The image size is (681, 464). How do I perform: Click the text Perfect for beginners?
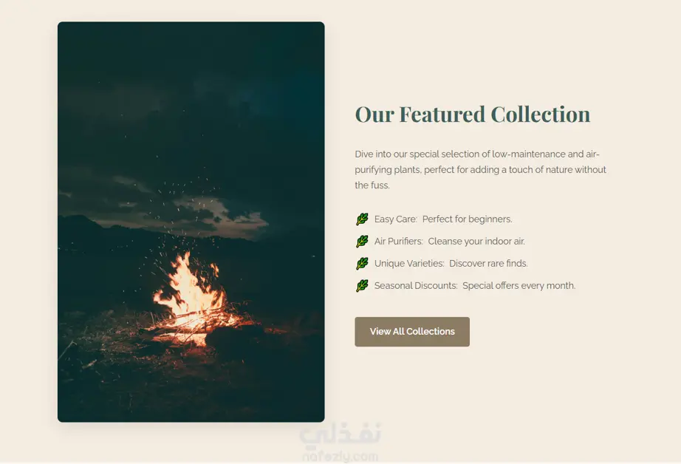click(x=468, y=219)
